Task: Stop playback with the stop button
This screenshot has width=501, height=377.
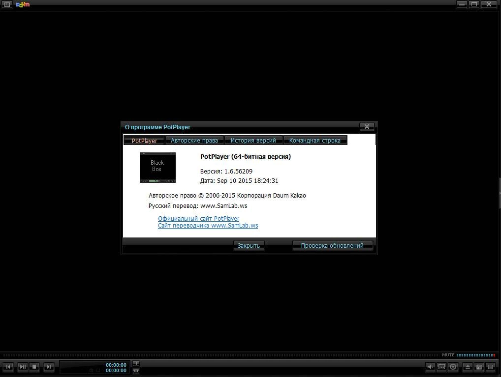Action: pyautogui.click(x=34, y=367)
